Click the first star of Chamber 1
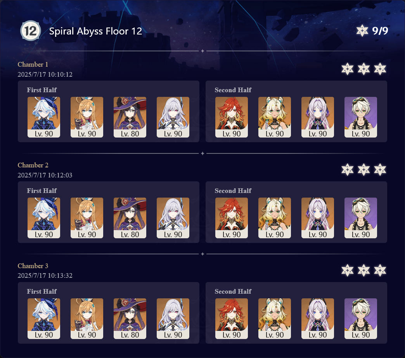 [x=348, y=69]
